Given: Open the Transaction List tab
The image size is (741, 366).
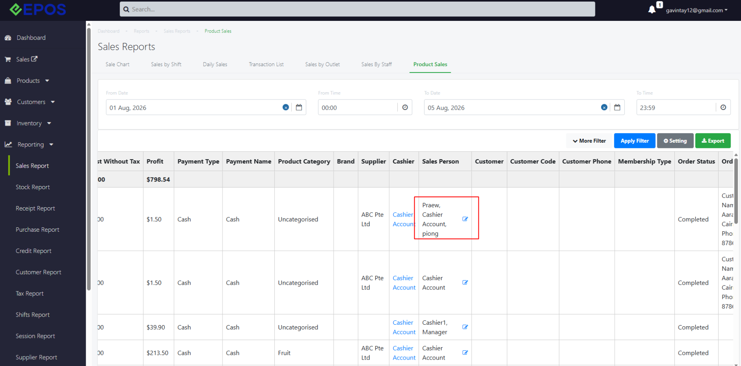Looking at the screenshot, I should pyautogui.click(x=266, y=64).
